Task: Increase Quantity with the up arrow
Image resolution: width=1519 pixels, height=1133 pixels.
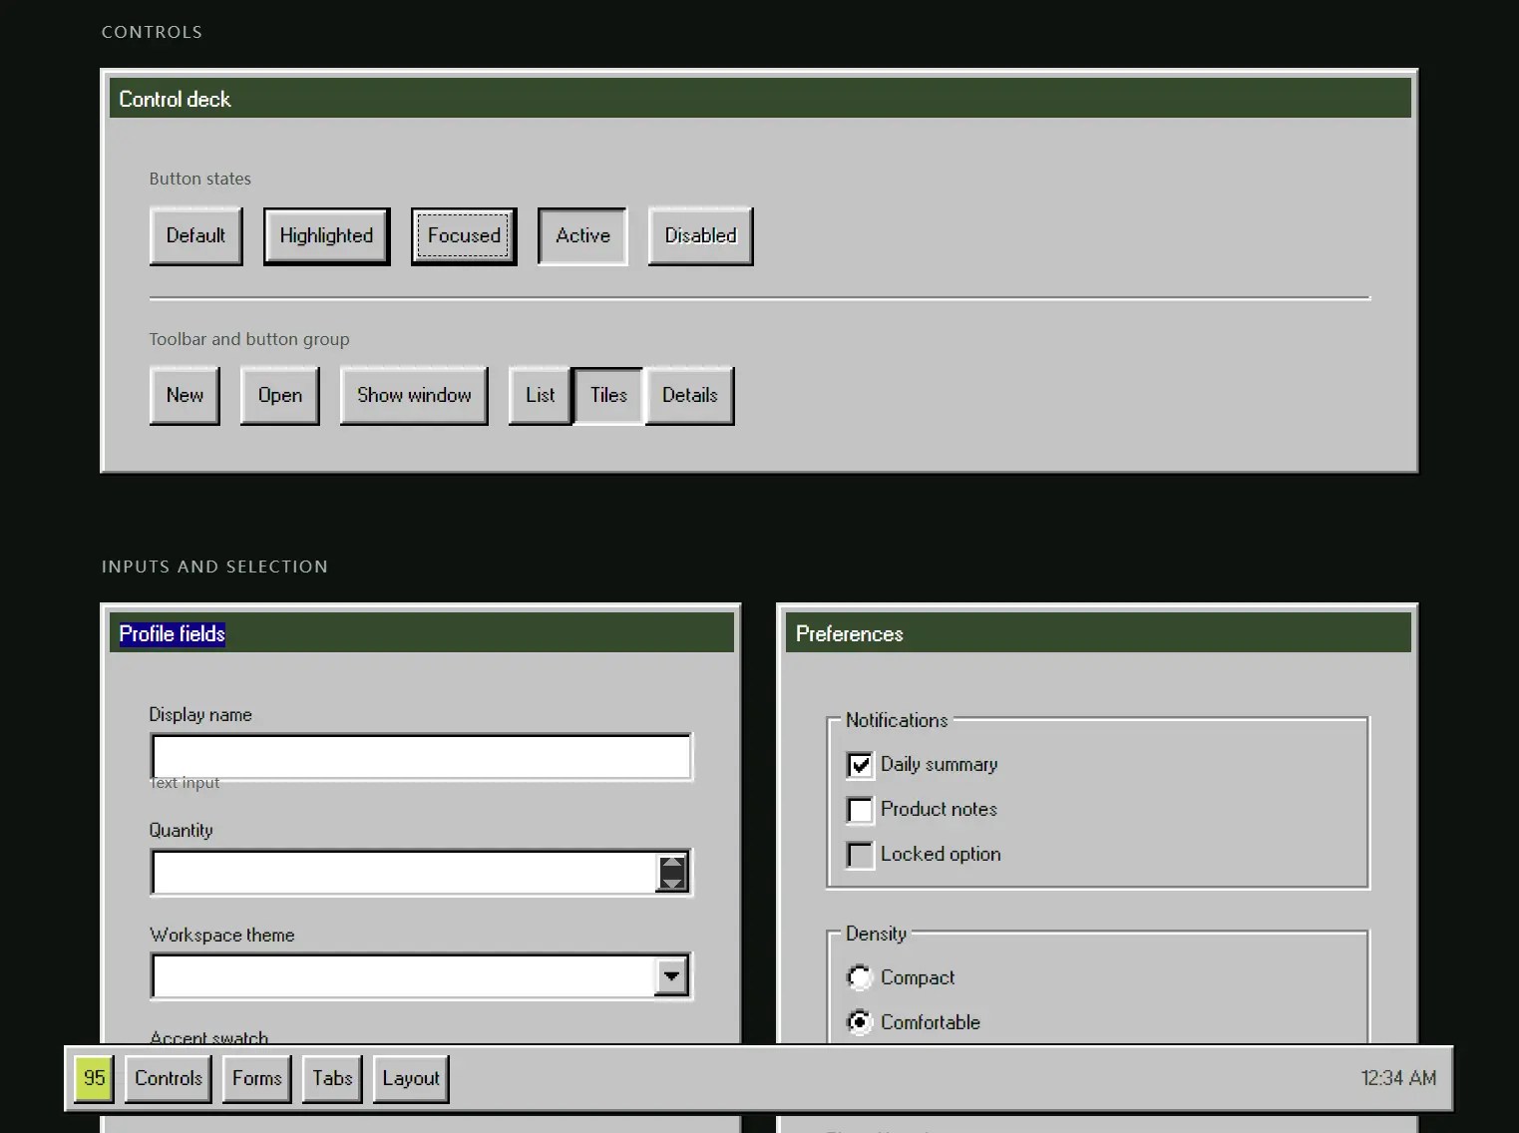Action: tap(673, 864)
